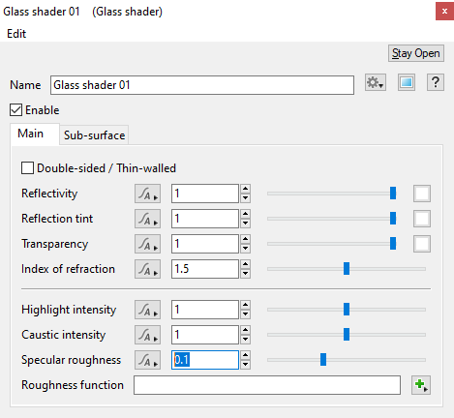Select the Main tab
454x418 pixels.
point(31,134)
